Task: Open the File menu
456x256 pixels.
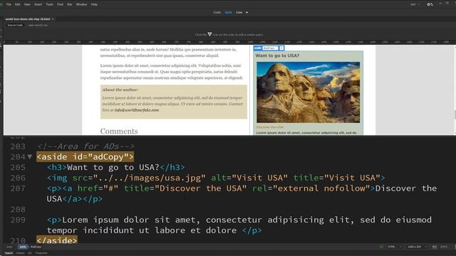Action: pyautogui.click(x=9, y=4)
